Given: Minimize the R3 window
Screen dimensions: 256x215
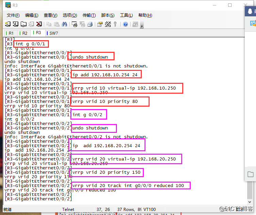Looking at the screenshot, I should pyautogui.click(x=215, y=5).
